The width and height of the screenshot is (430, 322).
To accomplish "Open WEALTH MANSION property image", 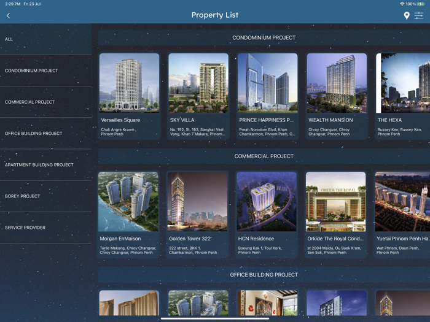I will pyautogui.click(x=337, y=83).
